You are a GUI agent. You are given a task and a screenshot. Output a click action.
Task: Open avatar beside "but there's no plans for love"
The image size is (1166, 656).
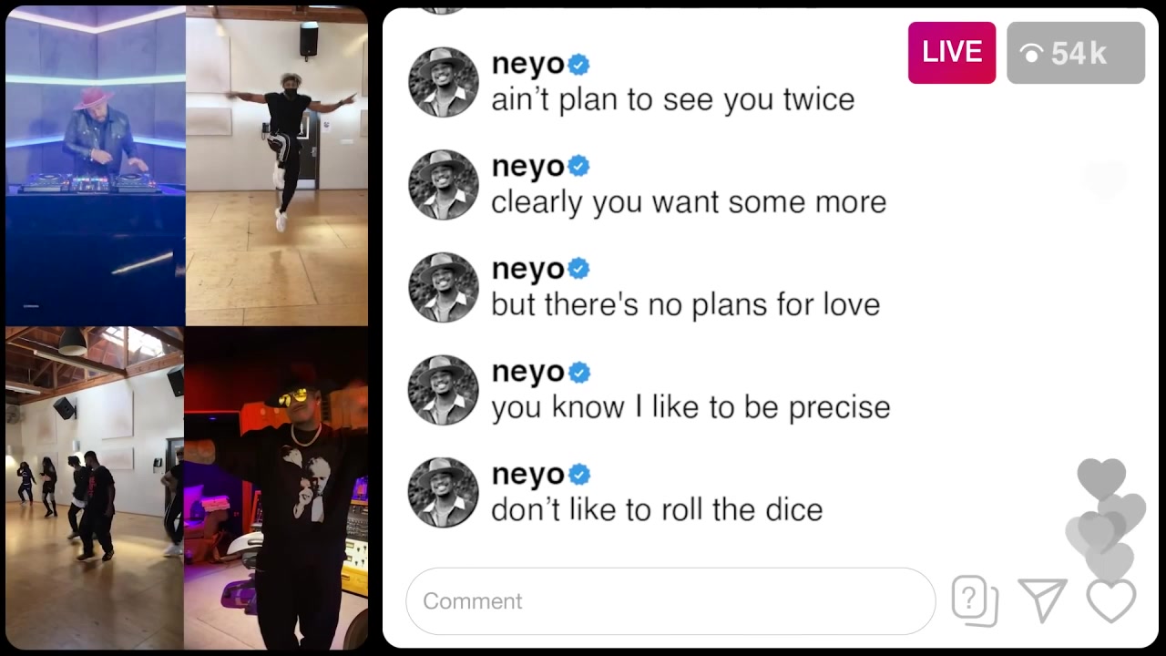click(444, 287)
